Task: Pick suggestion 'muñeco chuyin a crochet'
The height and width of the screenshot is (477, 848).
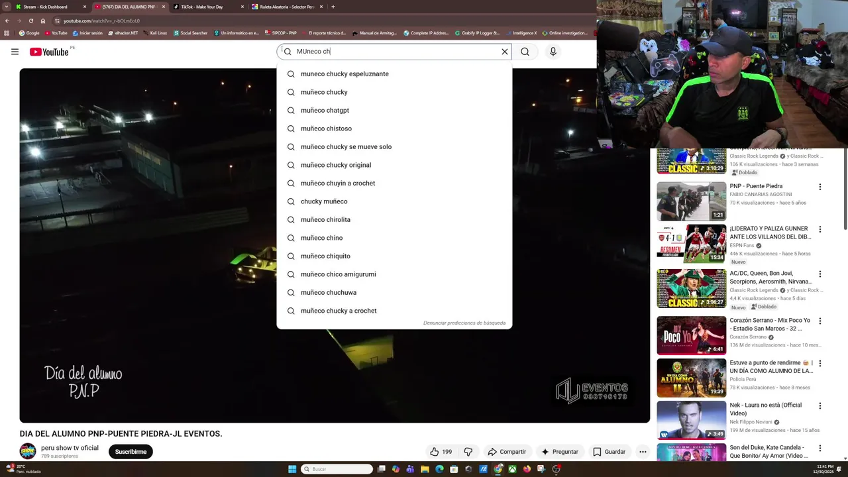Action: point(394,183)
